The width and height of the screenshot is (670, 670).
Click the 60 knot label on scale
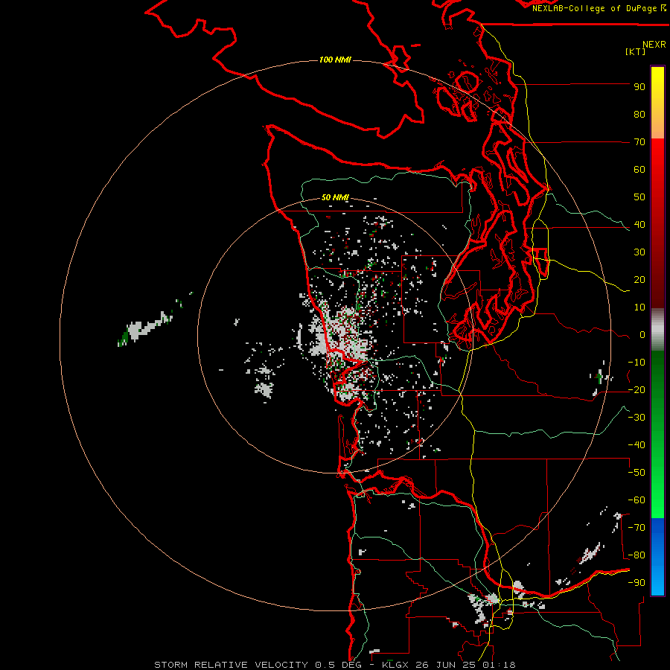tap(639, 170)
